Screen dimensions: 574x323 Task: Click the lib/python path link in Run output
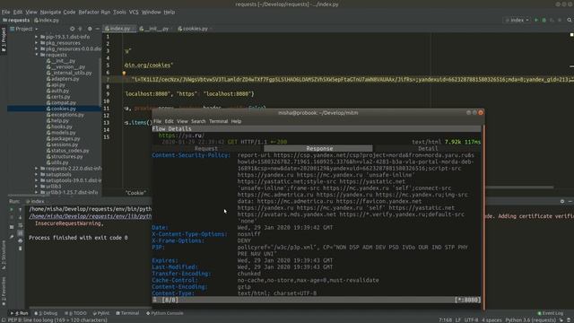(x=90, y=216)
